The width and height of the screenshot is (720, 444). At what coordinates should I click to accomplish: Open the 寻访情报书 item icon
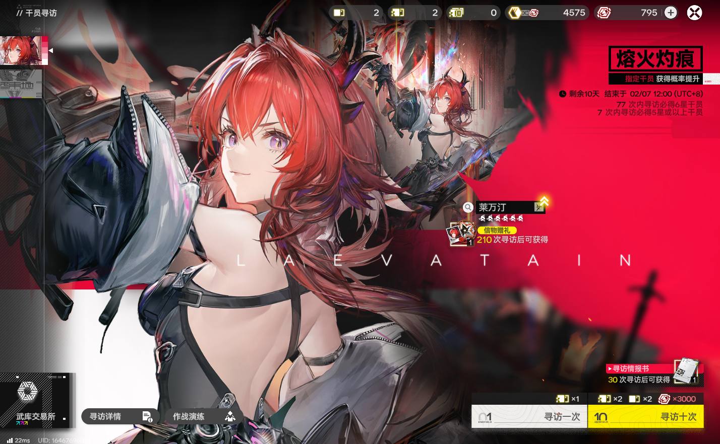coord(686,372)
